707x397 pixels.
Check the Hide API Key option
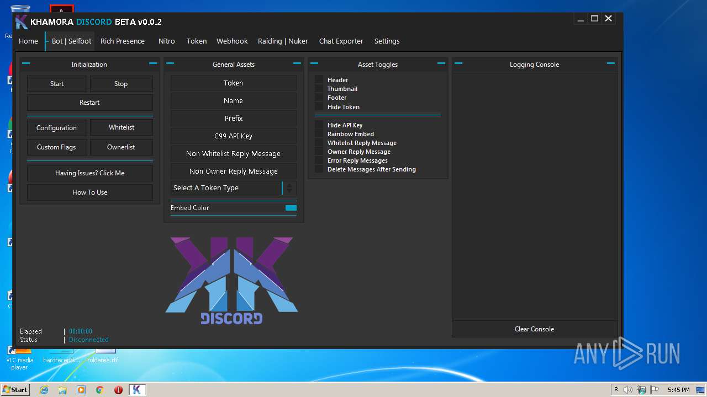[x=319, y=125]
